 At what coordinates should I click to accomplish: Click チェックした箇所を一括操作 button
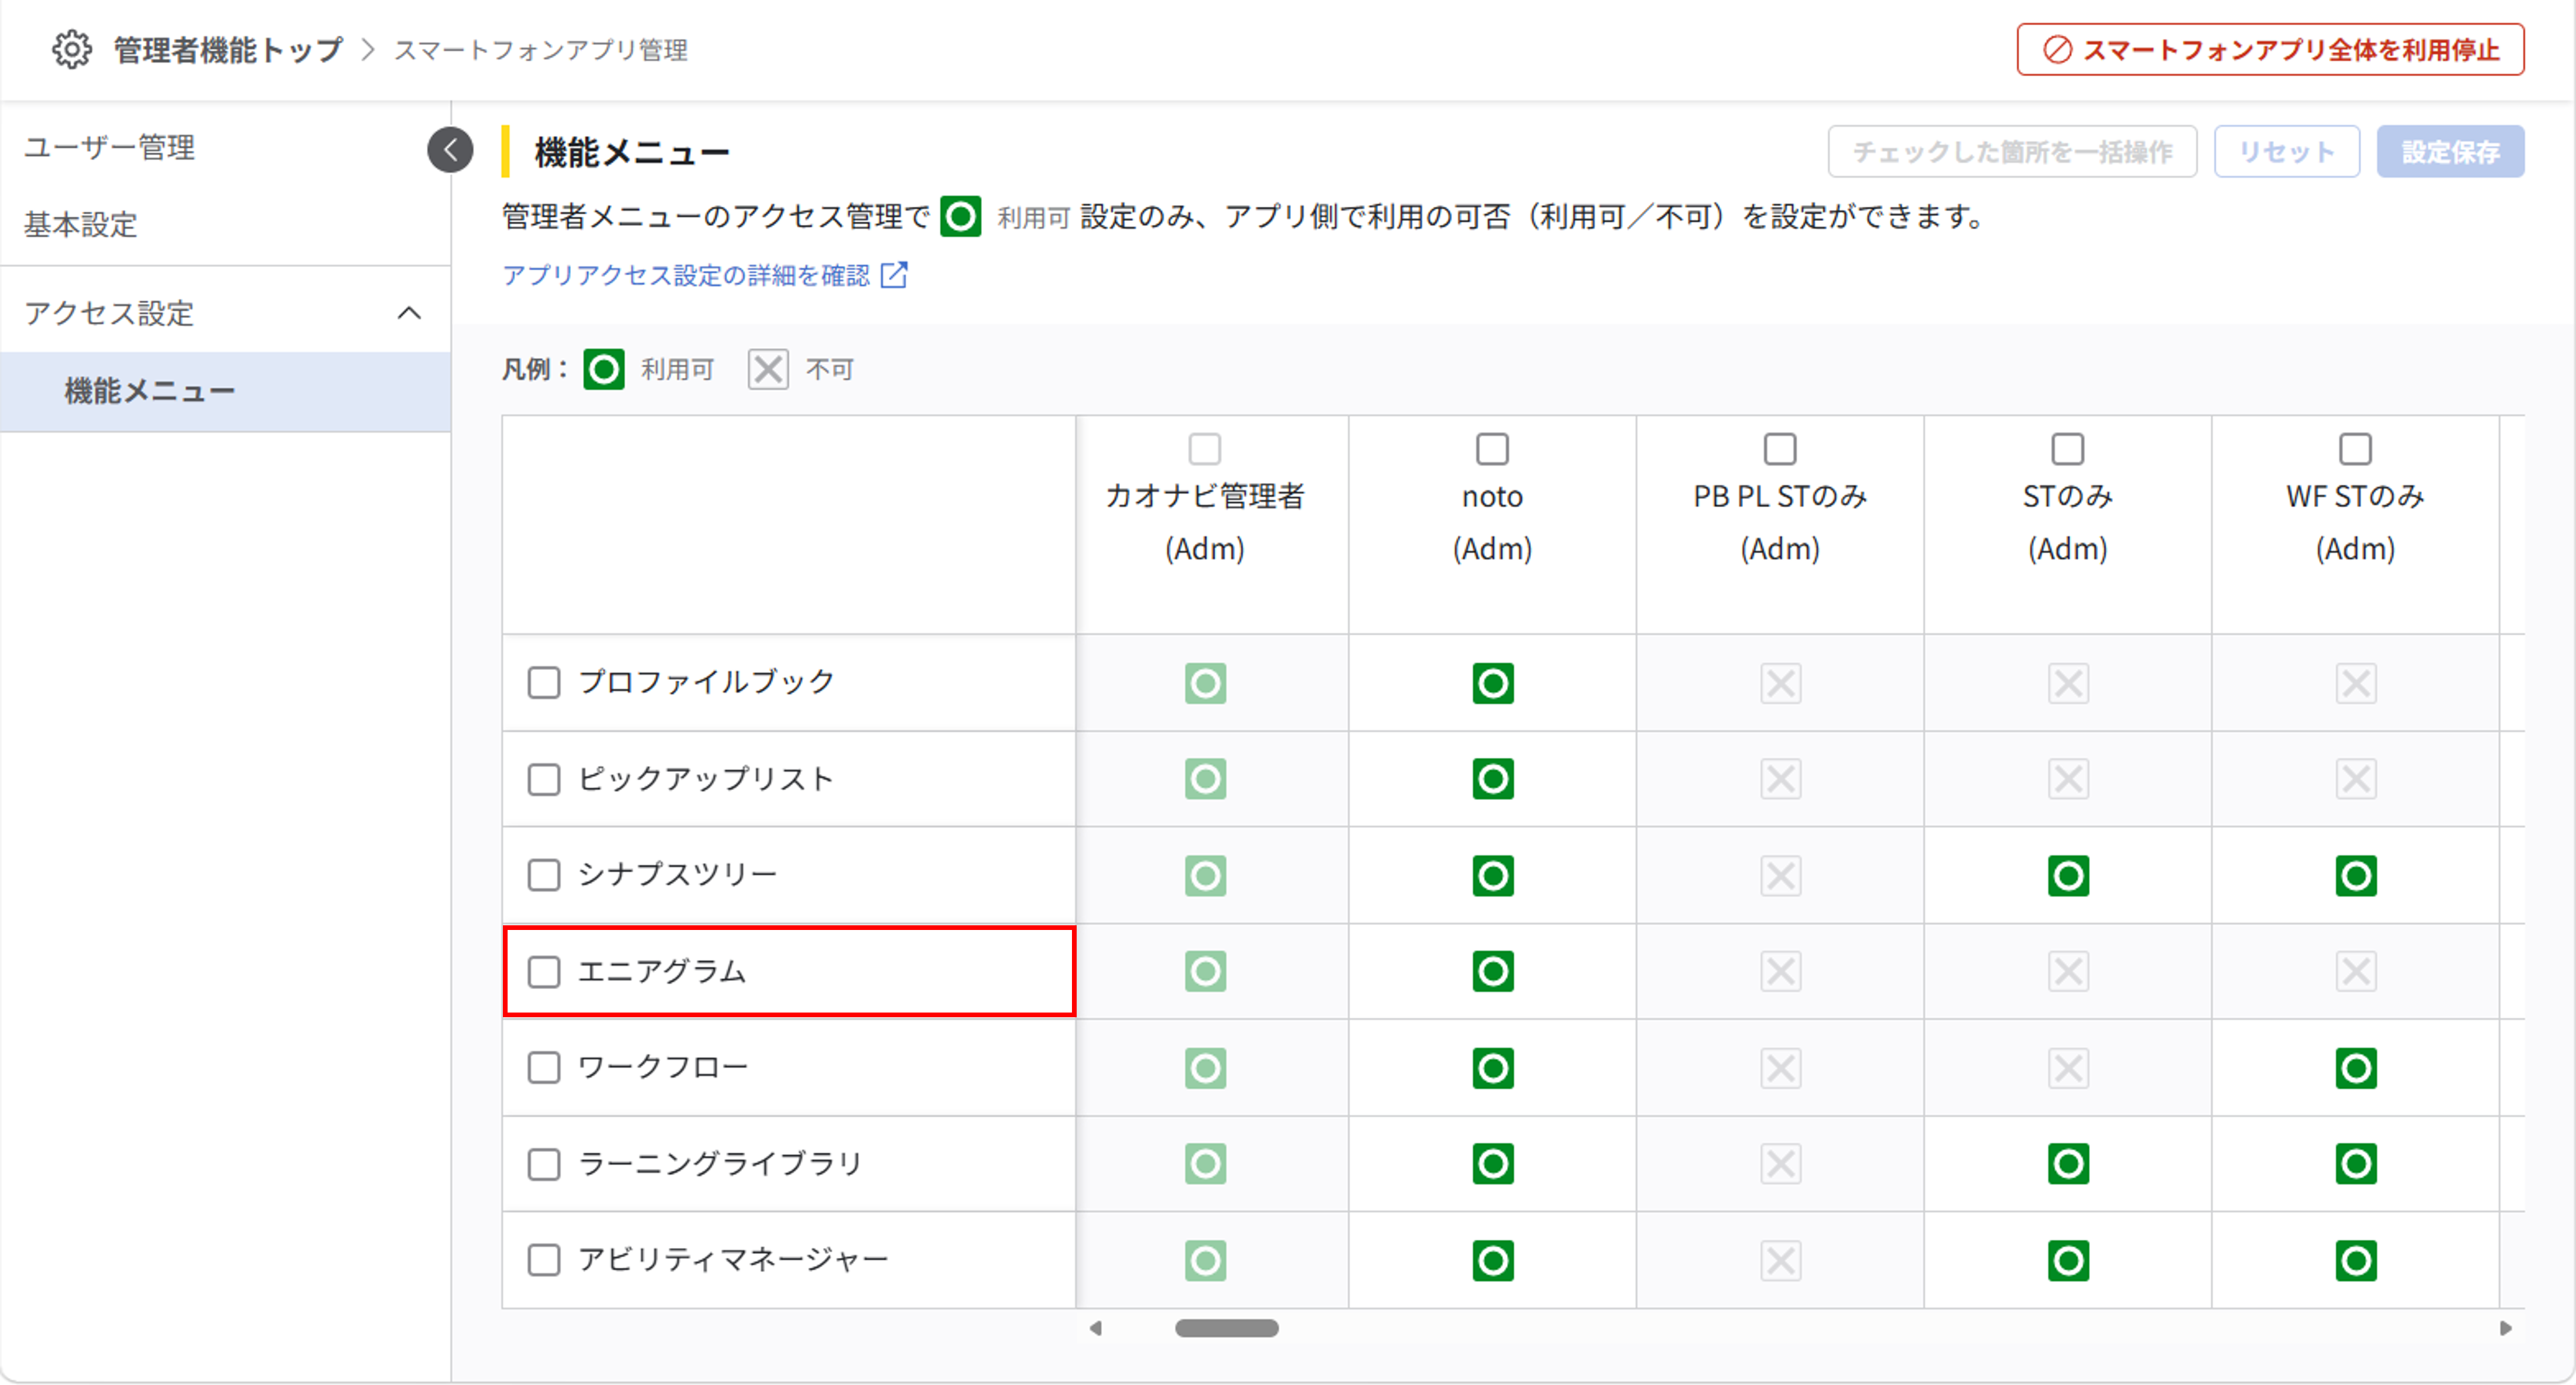[2012, 152]
